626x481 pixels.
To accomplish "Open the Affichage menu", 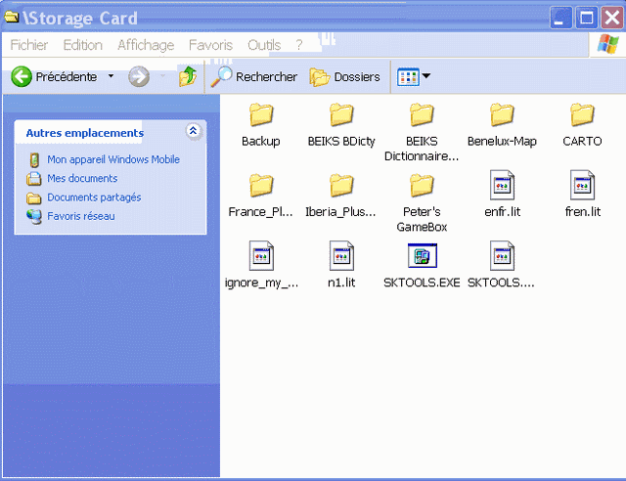I will 145,45.
